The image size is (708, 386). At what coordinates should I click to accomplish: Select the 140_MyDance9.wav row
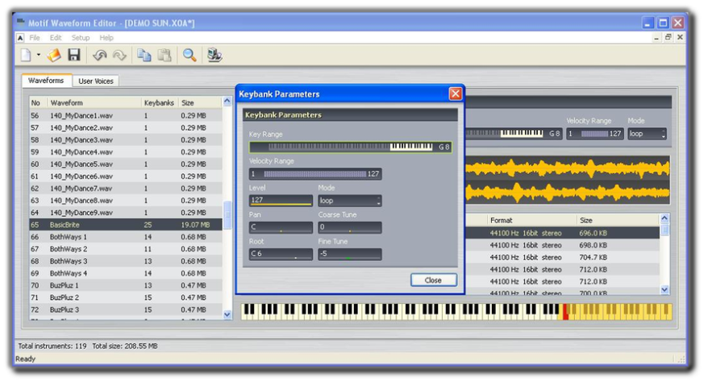[x=126, y=213]
